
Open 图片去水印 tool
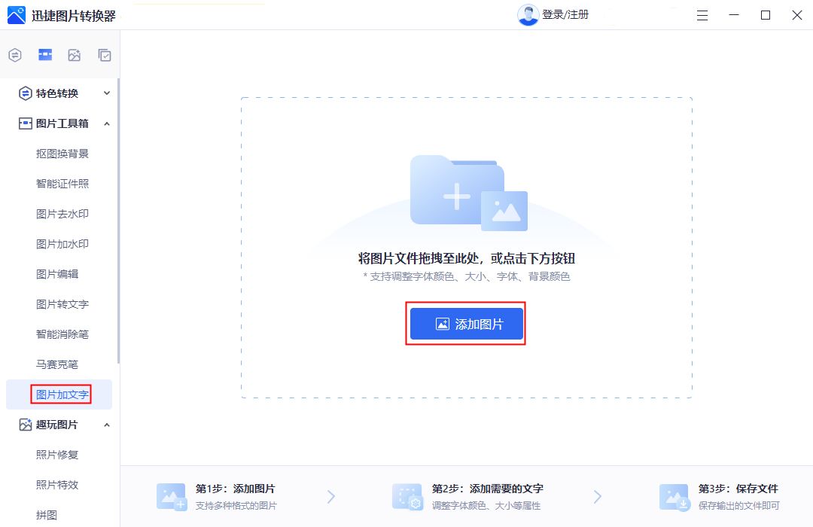point(62,214)
